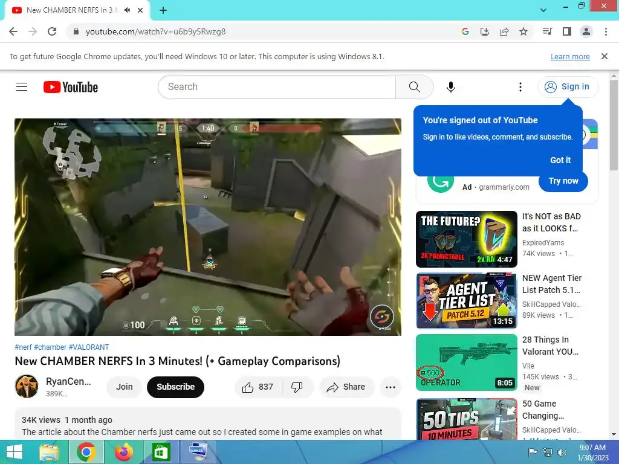
Task: Open on-screen keyboard taskbar icon
Action: (x=198, y=452)
